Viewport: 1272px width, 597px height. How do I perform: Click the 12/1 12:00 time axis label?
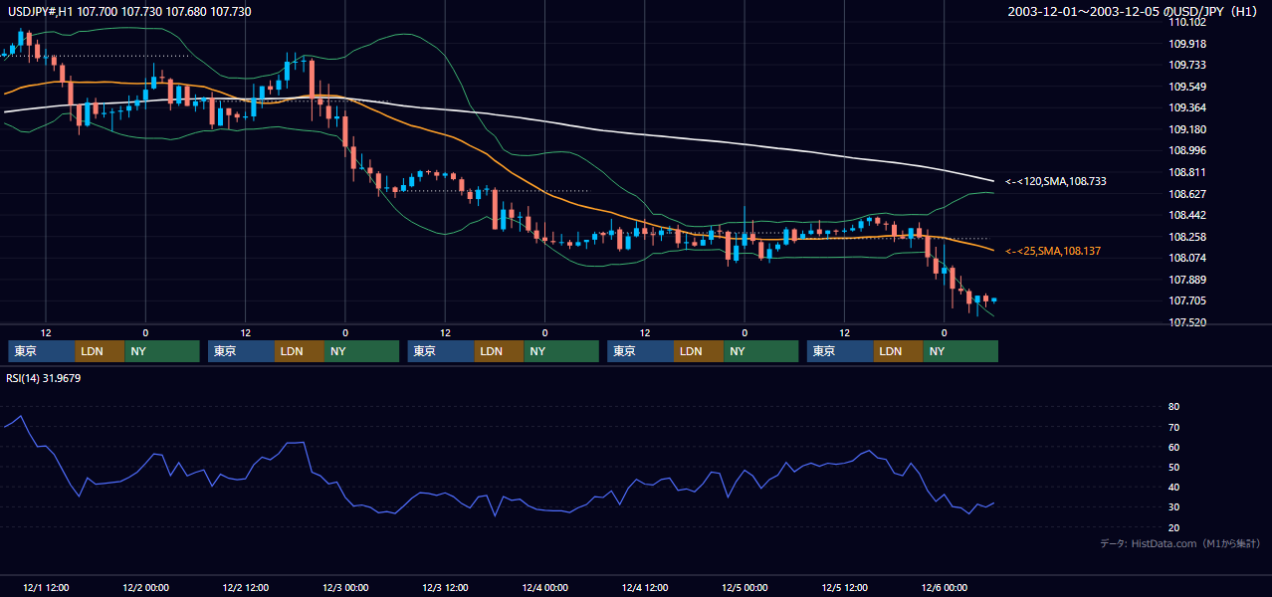coord(46,588)
